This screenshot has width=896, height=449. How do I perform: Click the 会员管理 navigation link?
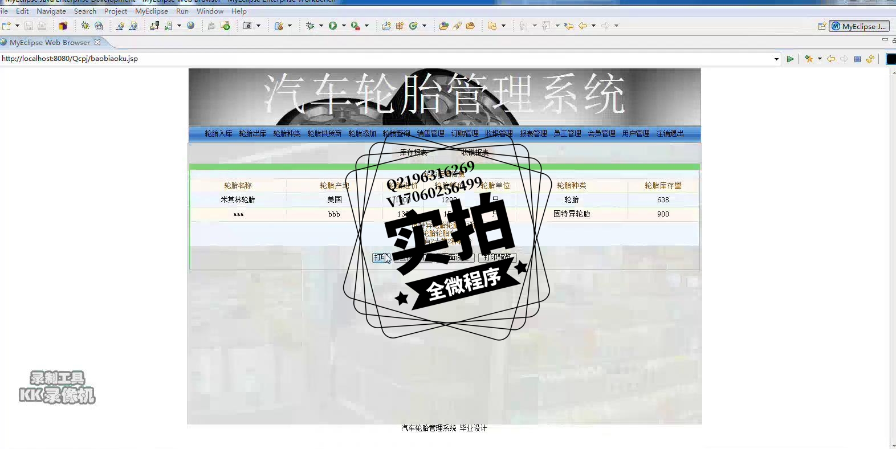tap(602, 133)
